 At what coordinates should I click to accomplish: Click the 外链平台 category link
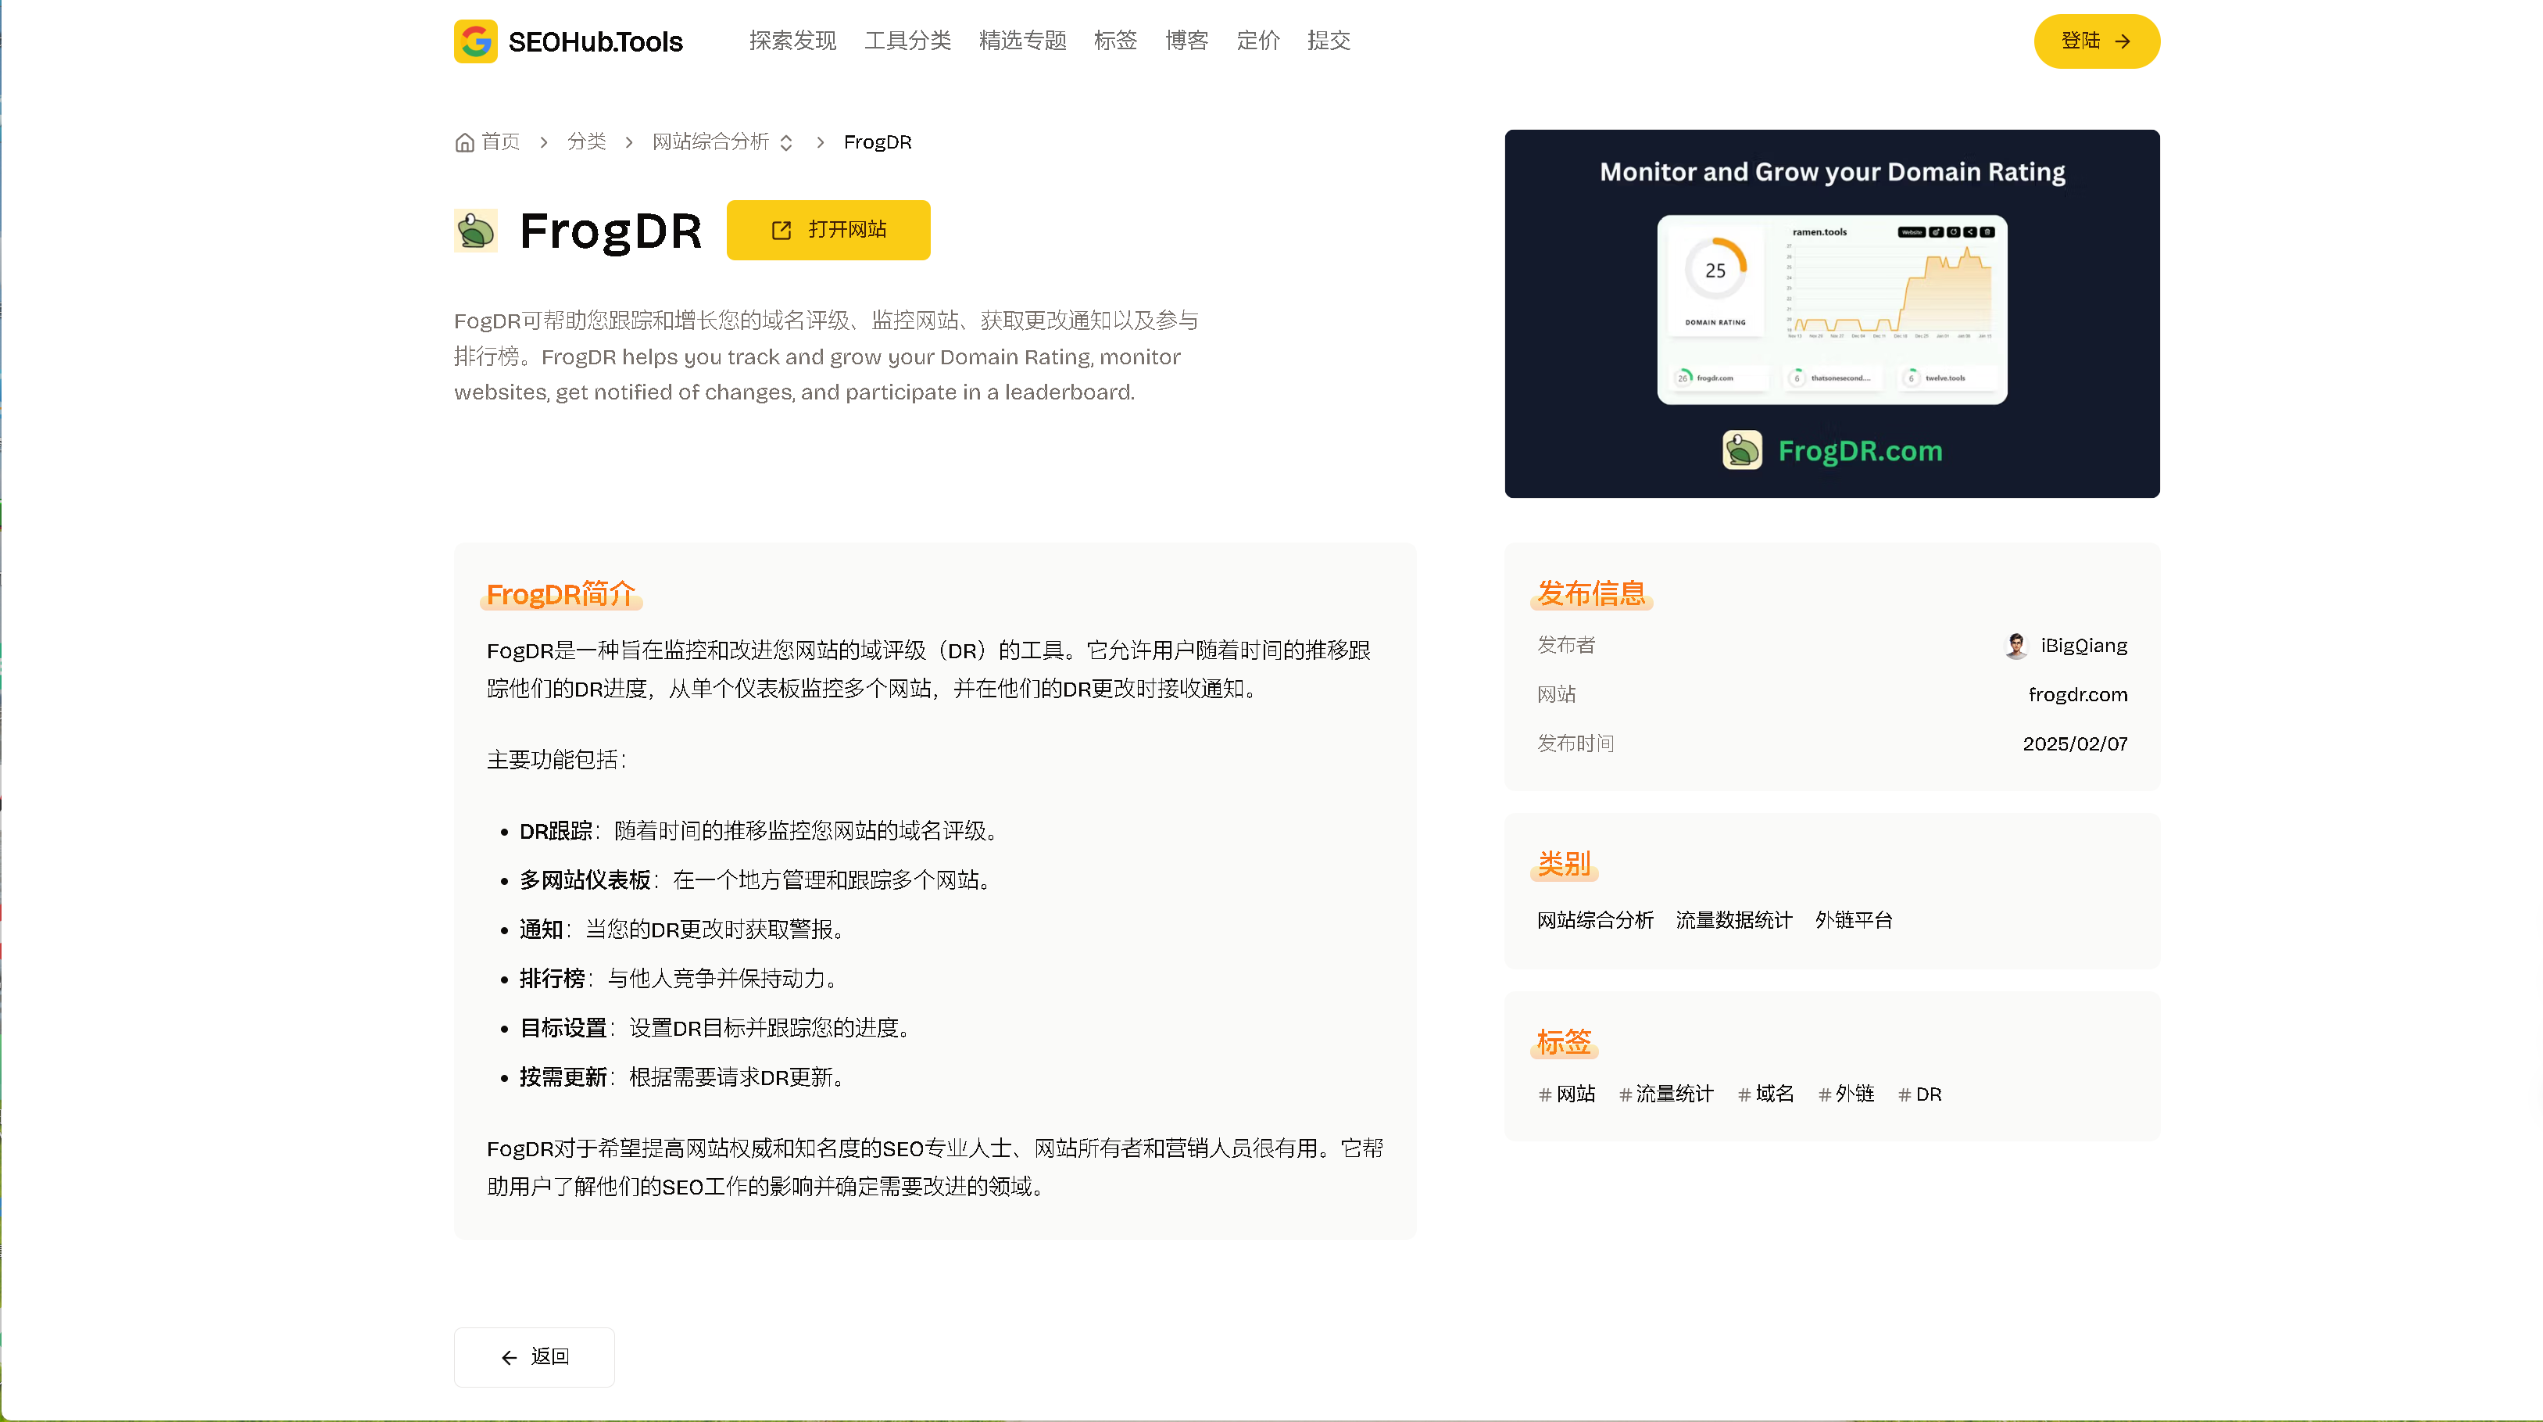(1853, 920)
